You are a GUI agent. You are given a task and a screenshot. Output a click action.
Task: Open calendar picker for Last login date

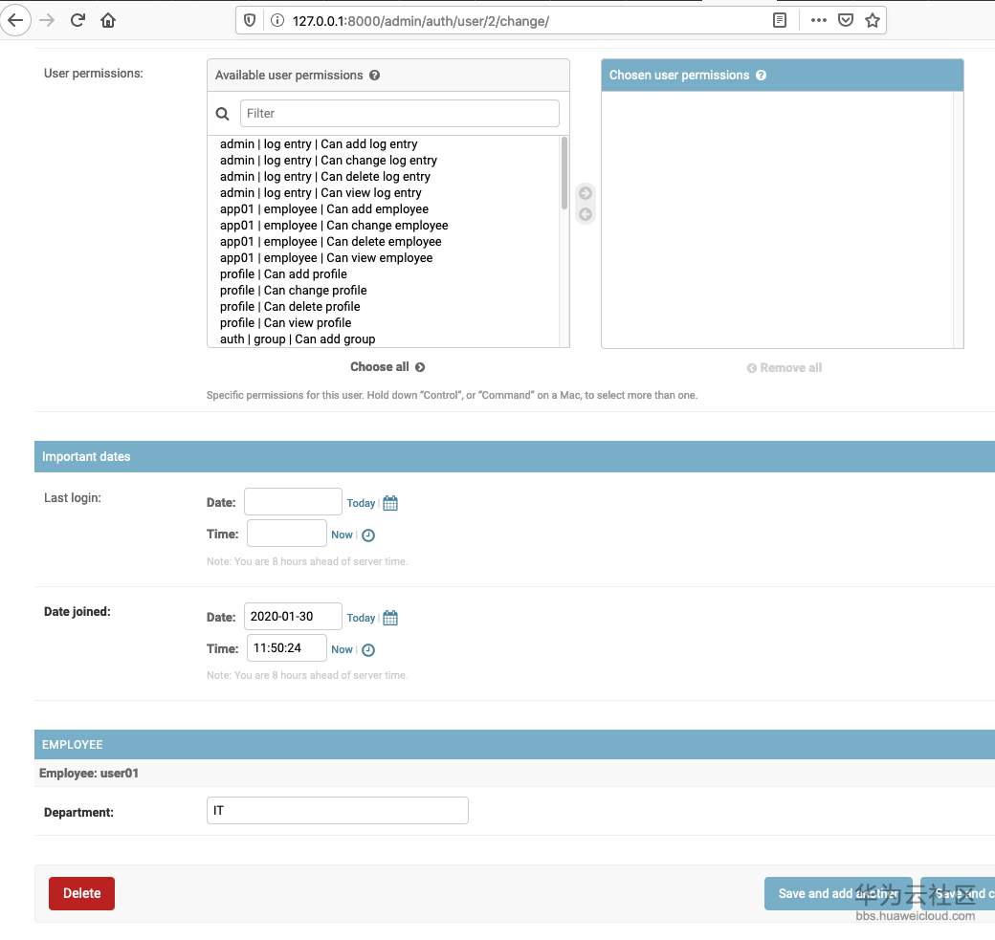[390, 503]
